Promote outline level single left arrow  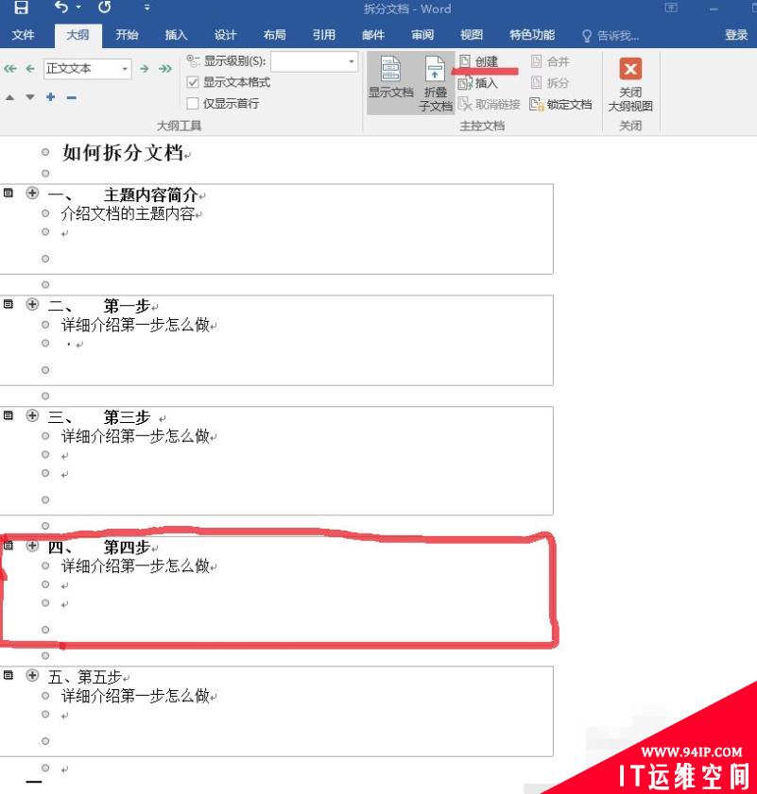click(30, 68)
